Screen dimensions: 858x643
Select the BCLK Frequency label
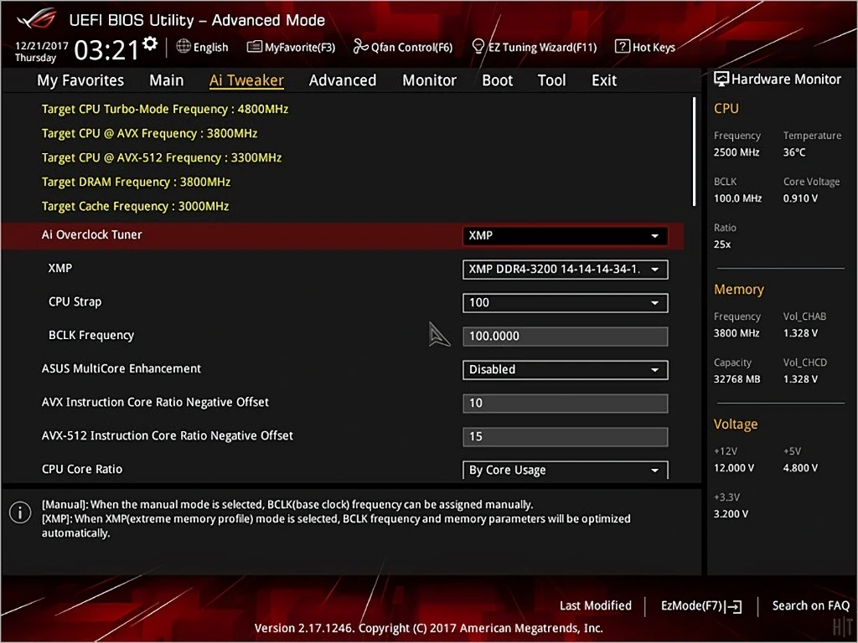coord(91,335)
